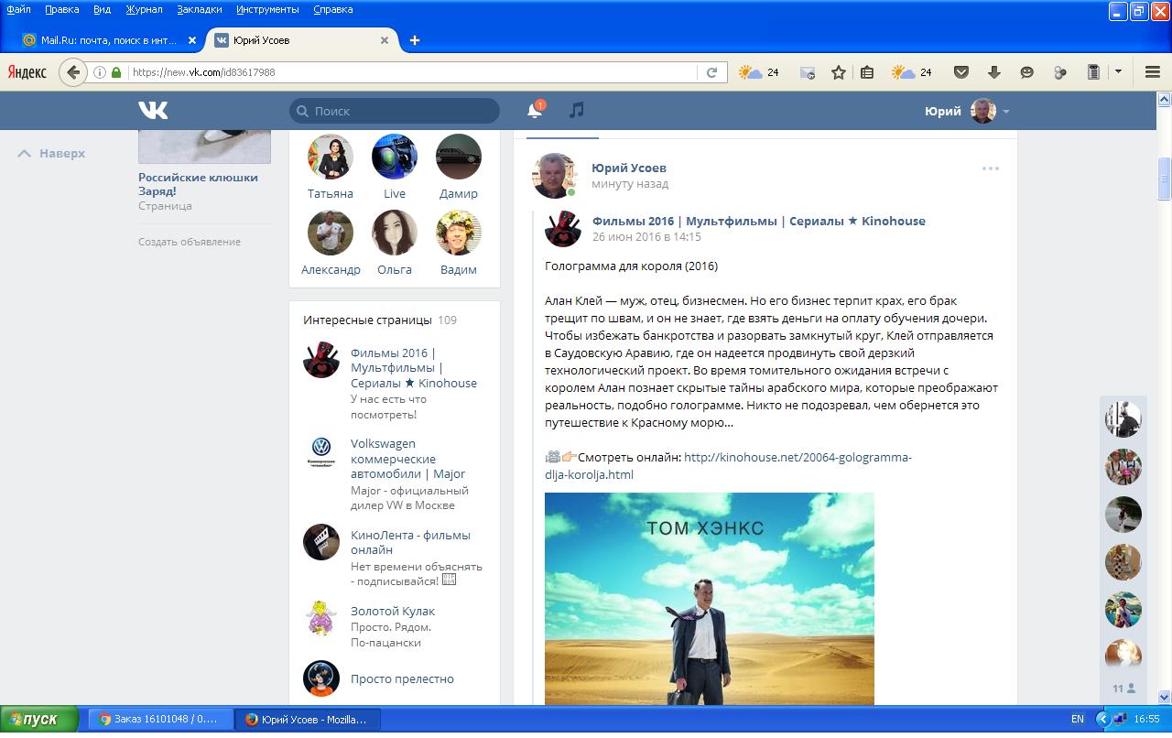The width and height of the screenshot is (1172, 738).
Task: Open the КиноЛента - фильмы онлайн page
Action: [410, 542]
